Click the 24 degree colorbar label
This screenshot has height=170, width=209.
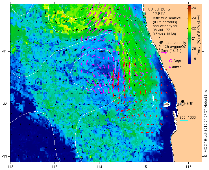click(194, 8)
